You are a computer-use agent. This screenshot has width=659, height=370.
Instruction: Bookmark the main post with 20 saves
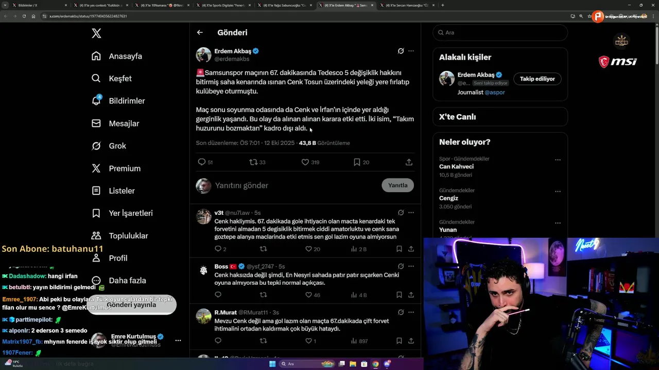click(x=357, y=162)
